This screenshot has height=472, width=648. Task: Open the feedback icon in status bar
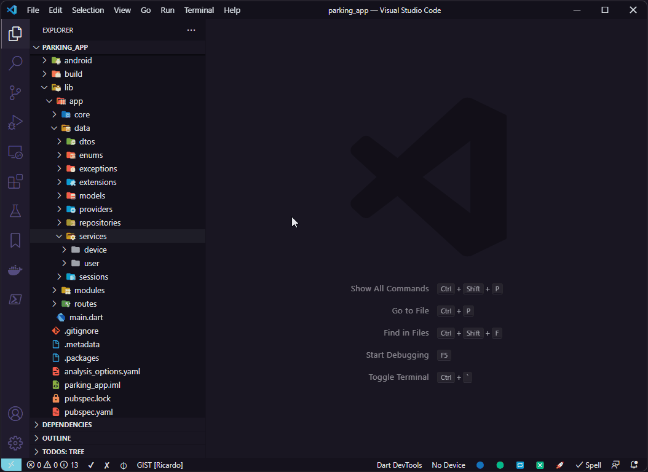click(x=616, y=465)
